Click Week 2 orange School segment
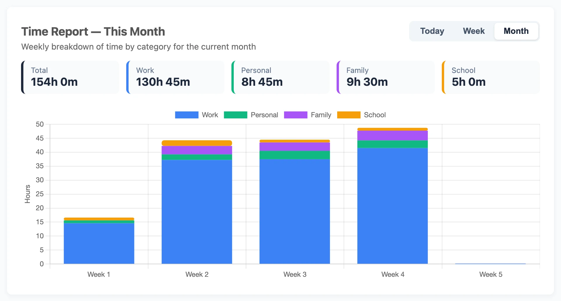Screen dimensions: 561x301 pyautogui.click(x=197, y=143)
